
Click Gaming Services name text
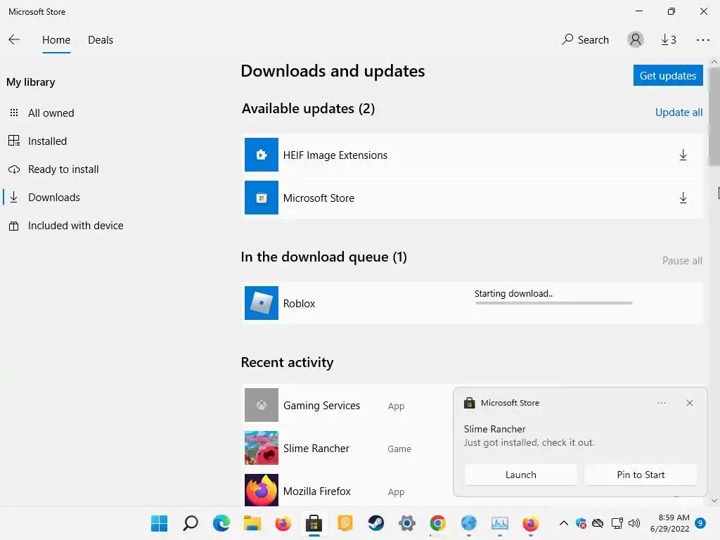[x=321, y=406]
